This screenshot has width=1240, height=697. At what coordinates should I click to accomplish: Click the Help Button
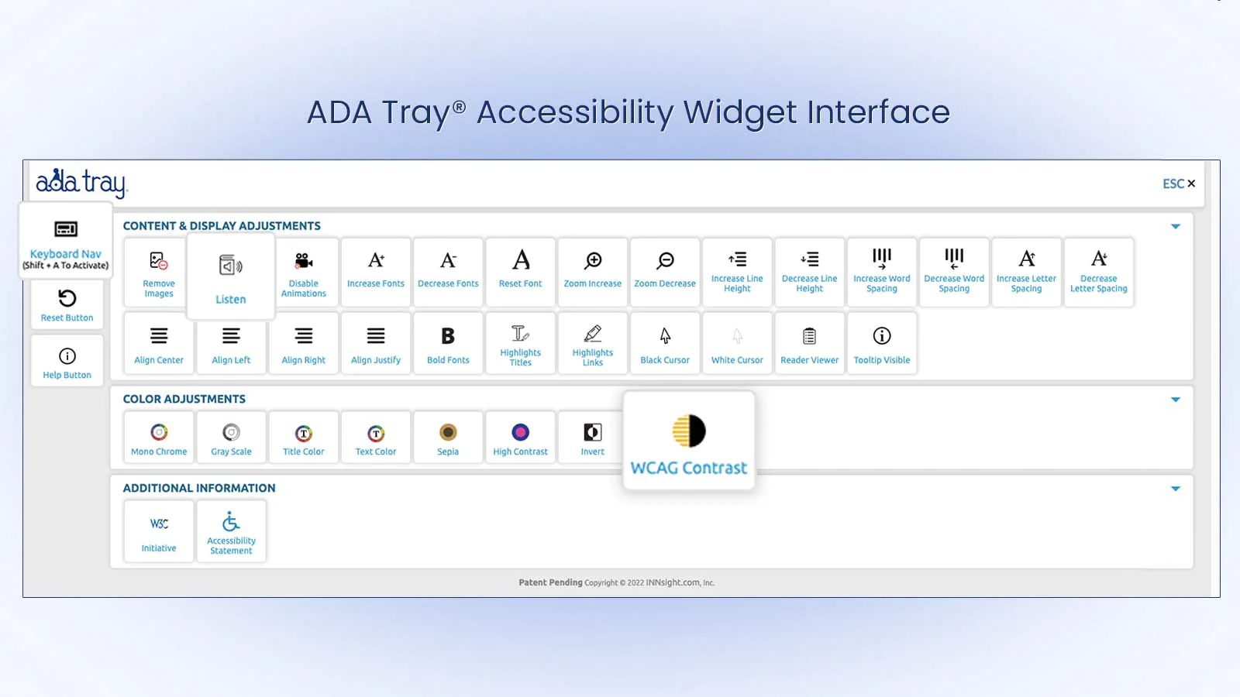tap(67, 362)
